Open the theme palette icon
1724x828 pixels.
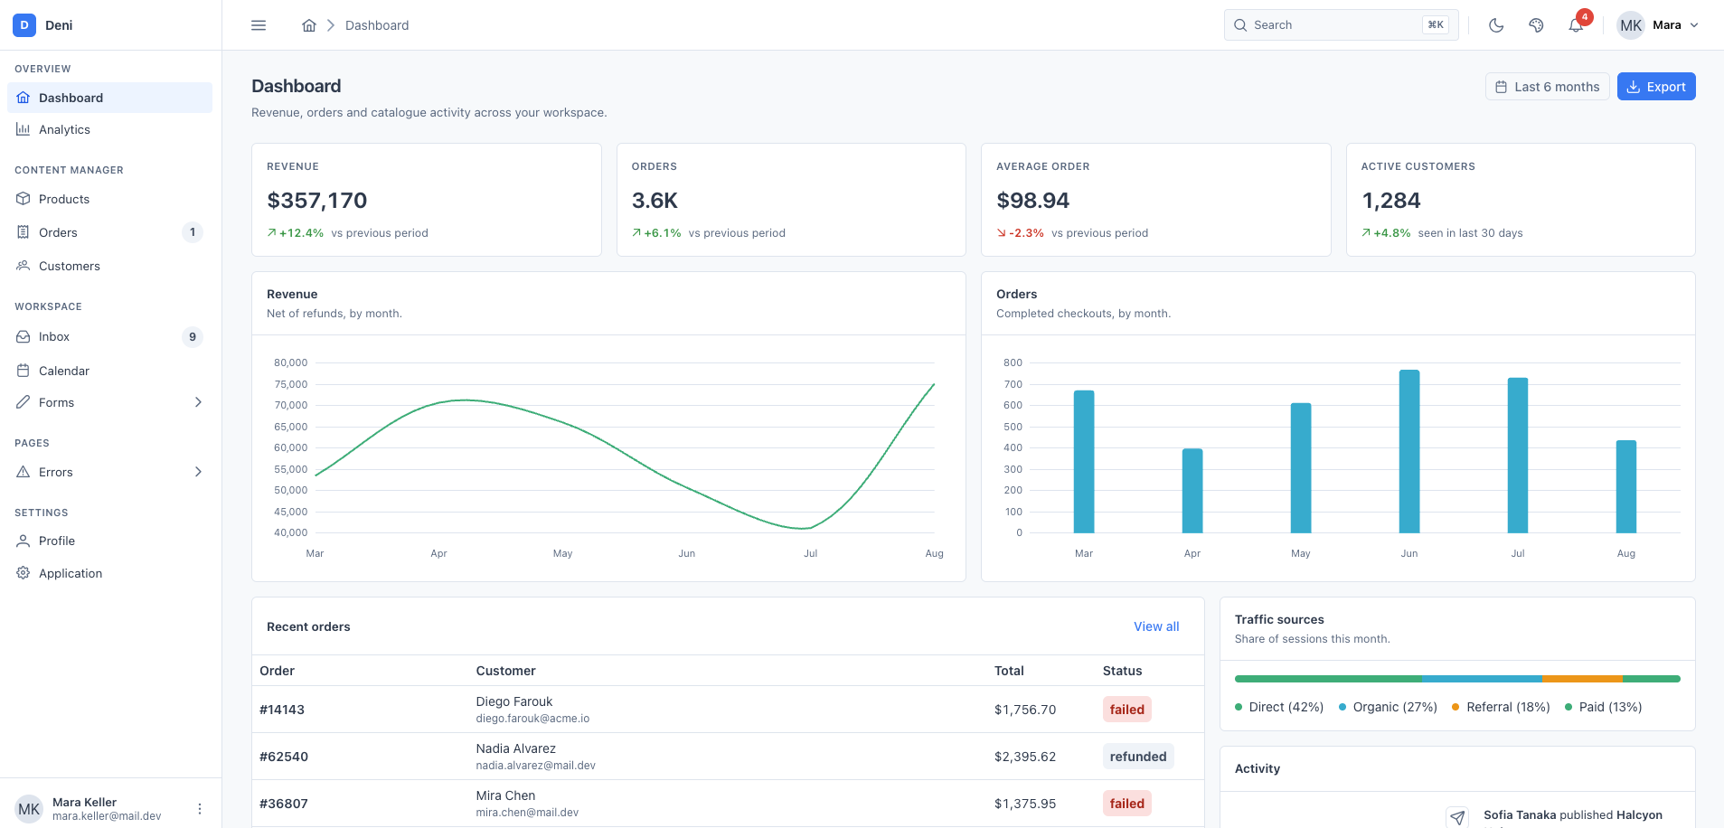click(x=1536, y=25)
